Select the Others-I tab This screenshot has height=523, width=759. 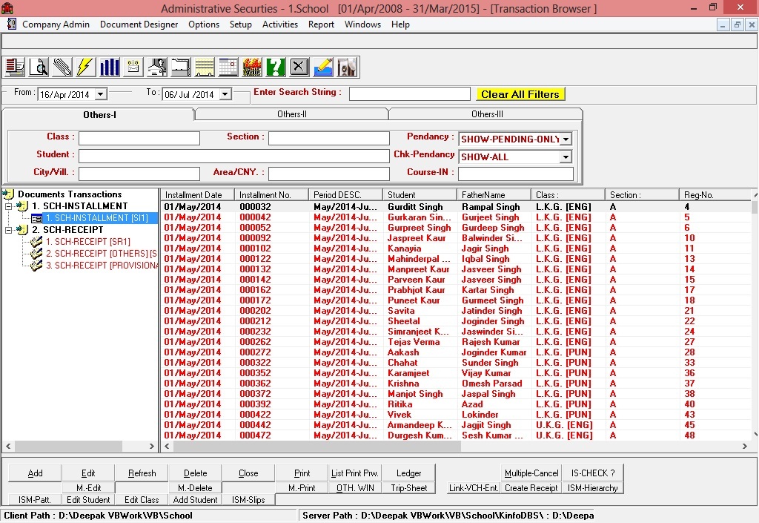[x=99, y=115]
